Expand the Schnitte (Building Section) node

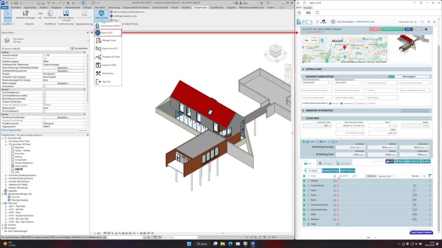click(6, 178)
